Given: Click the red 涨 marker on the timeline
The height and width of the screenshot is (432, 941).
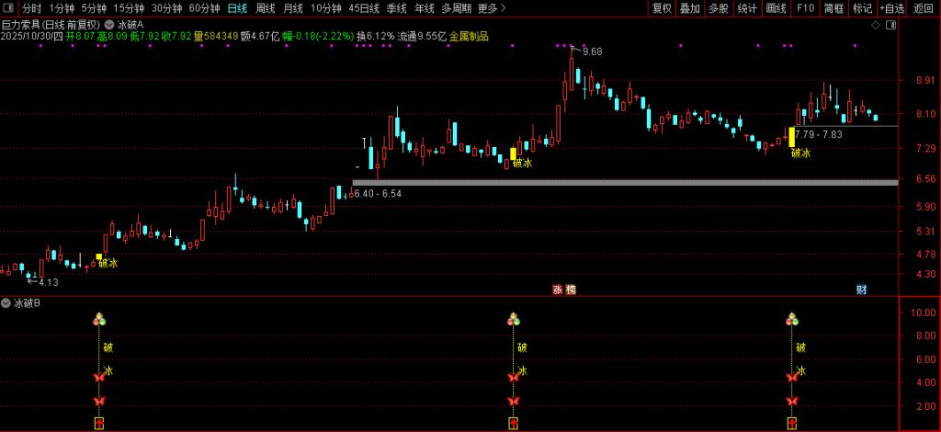Looking at the screenshot, I should [x=557, y=290].
